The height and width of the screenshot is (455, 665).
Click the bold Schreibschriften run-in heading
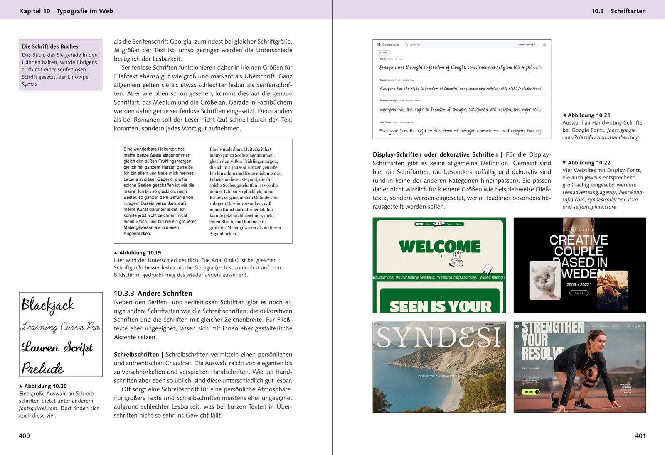(x=136, y=355)
